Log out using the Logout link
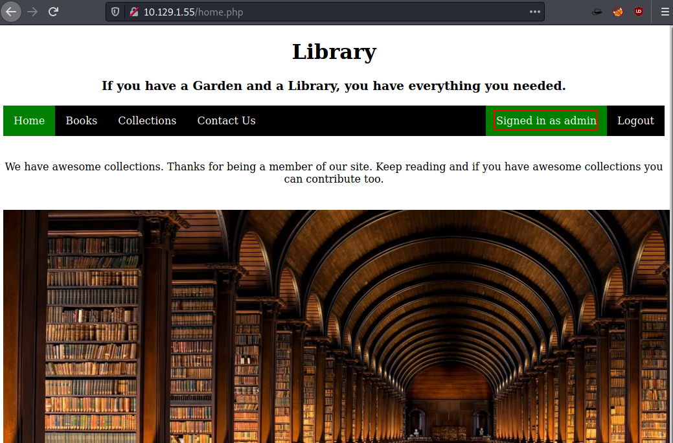673x443 pixels. (x=635, y=120)
